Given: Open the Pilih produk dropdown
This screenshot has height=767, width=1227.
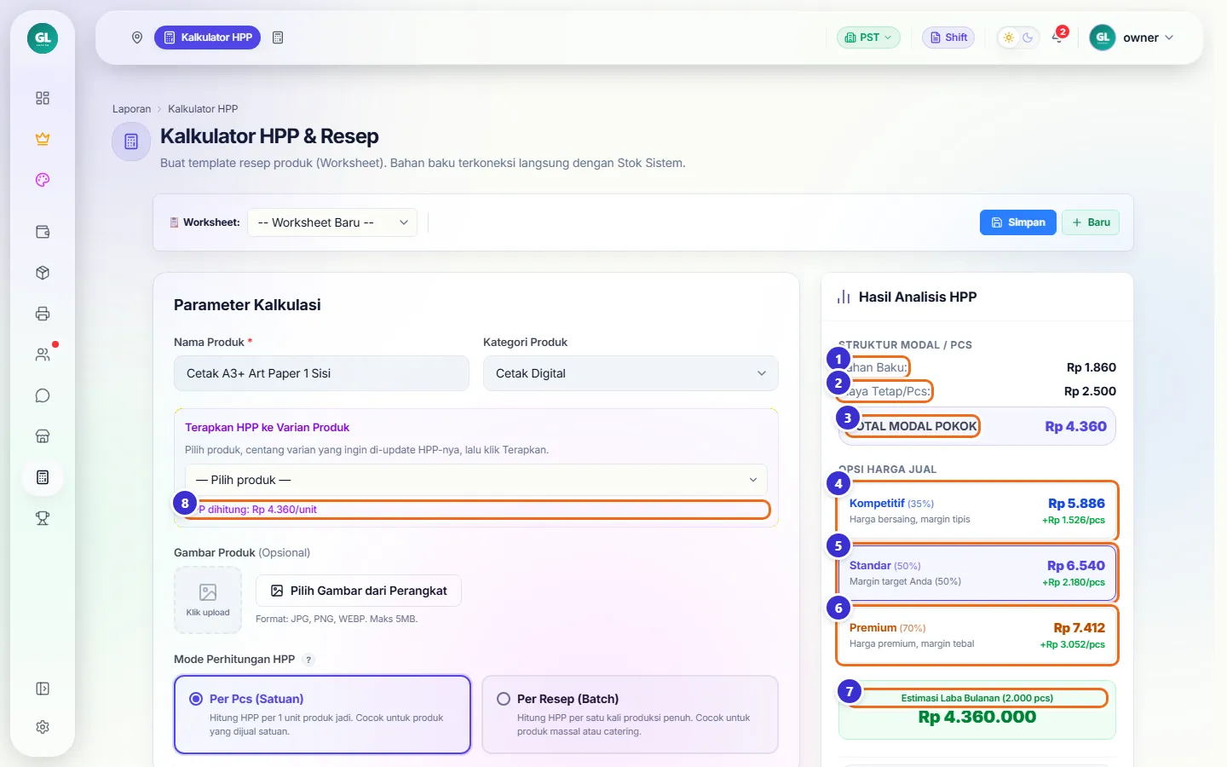Looking at the screenshot, I should pos(476,480).
